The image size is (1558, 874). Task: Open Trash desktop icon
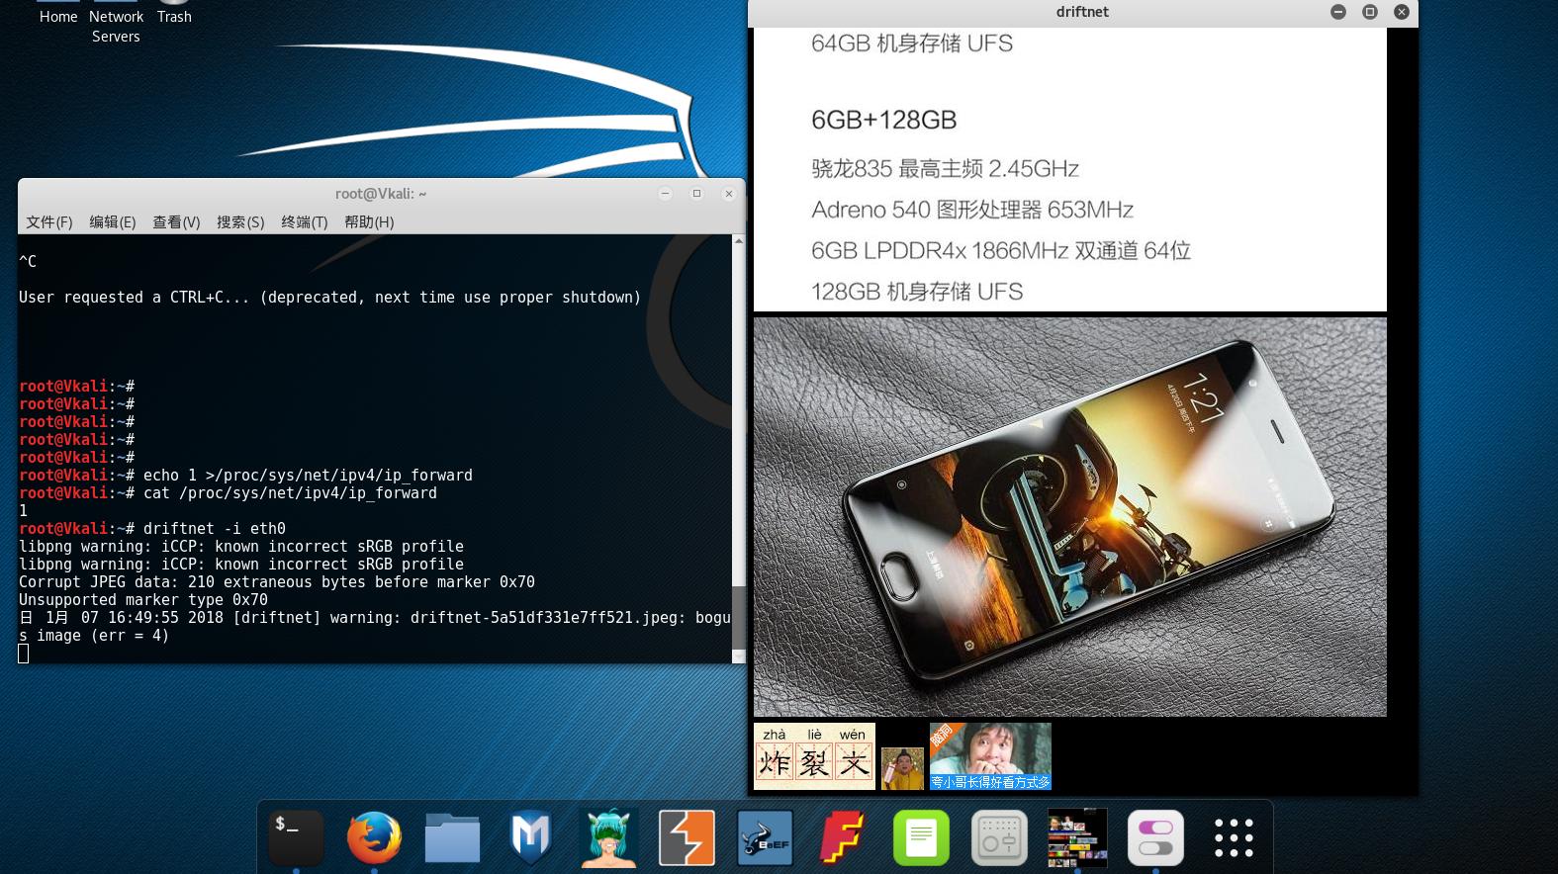point(174,16)
